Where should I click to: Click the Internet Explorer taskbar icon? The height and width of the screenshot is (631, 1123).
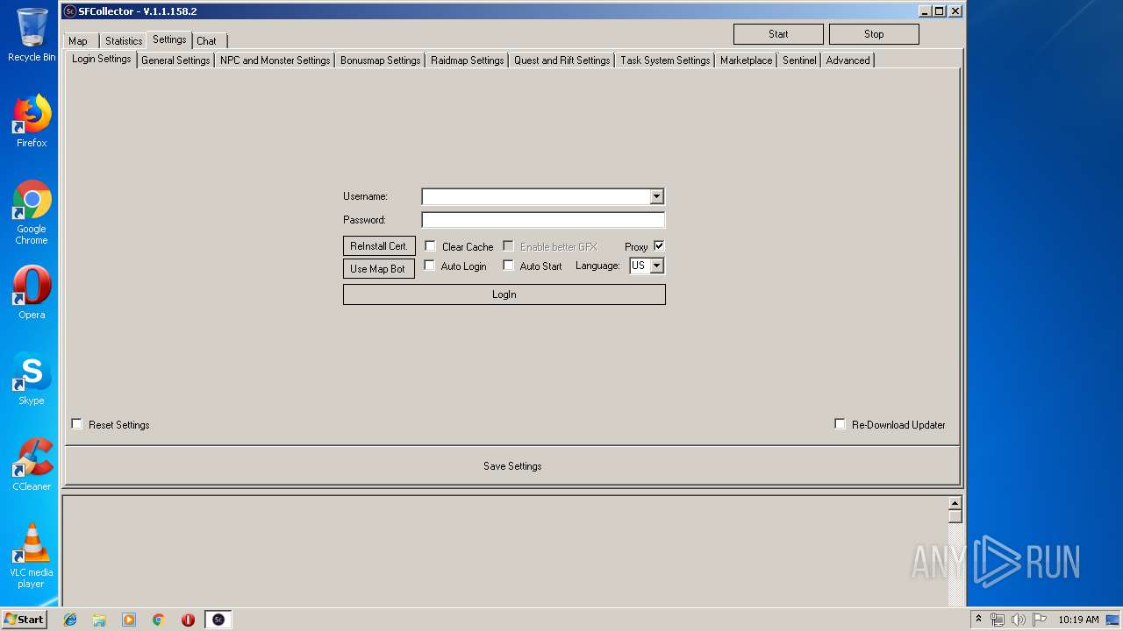click(x=70, y=620)
